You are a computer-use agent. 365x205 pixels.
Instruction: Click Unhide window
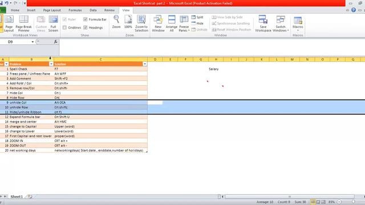pyautogui.click(x=199, y=30)
